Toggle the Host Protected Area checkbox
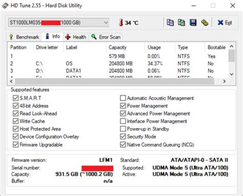 (16, 129)
